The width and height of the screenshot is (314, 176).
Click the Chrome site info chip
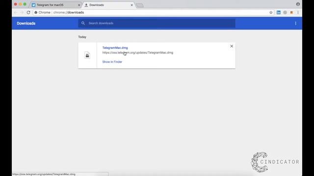pos(42,12)
